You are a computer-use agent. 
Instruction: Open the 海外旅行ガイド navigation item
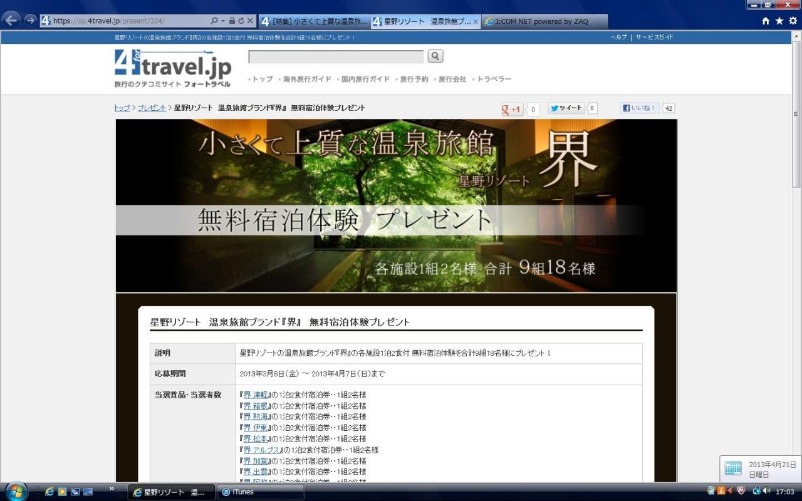(307, 79)
